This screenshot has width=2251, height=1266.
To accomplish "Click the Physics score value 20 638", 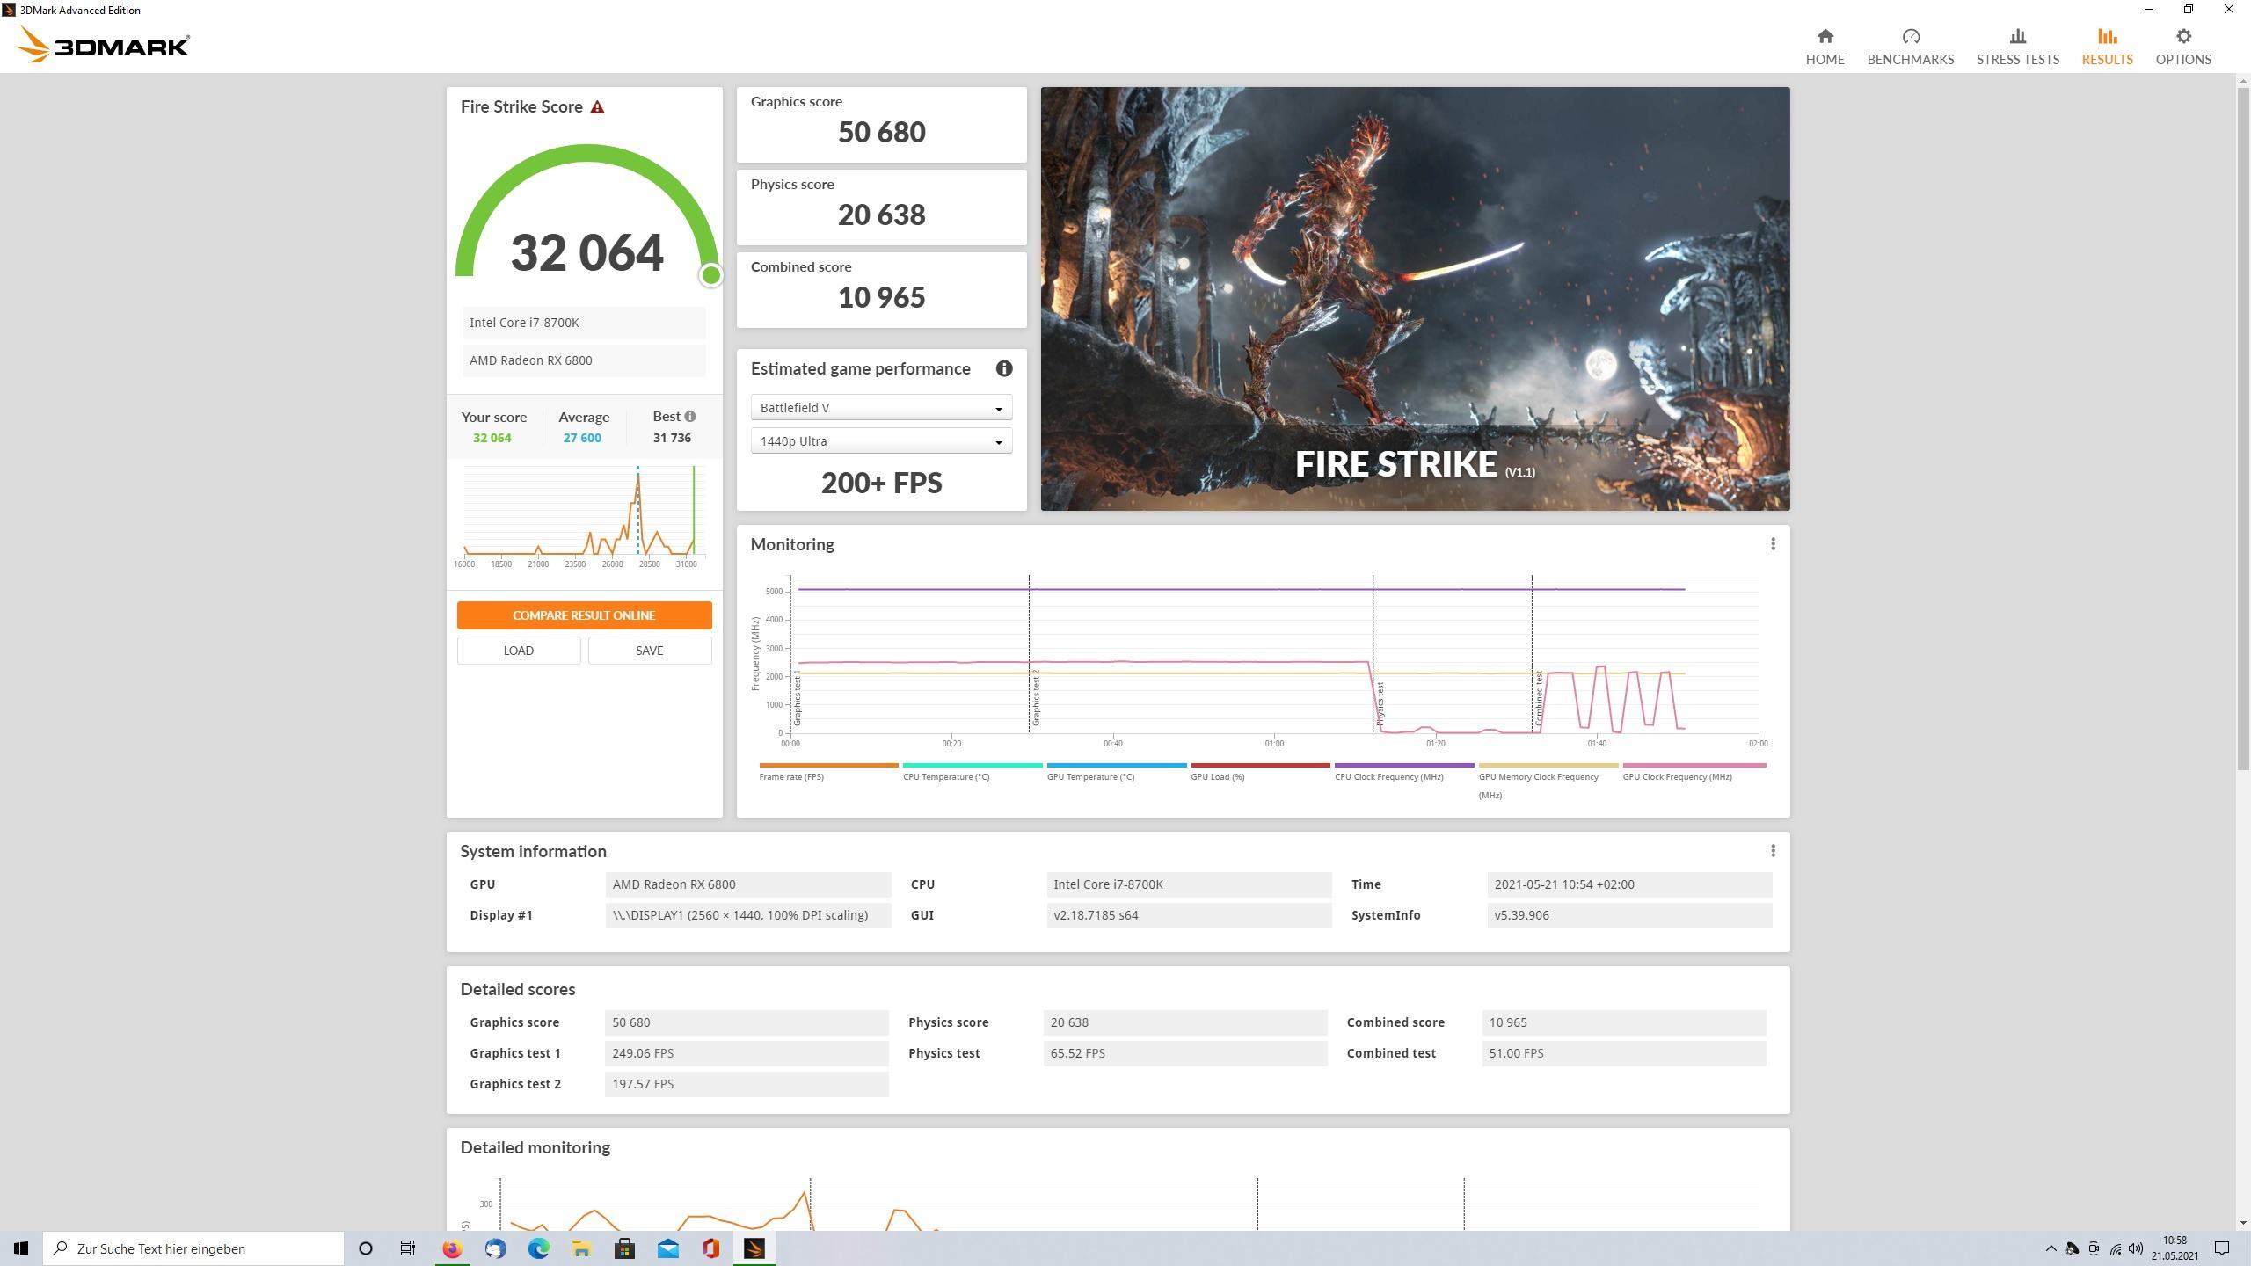I will 881,215.
